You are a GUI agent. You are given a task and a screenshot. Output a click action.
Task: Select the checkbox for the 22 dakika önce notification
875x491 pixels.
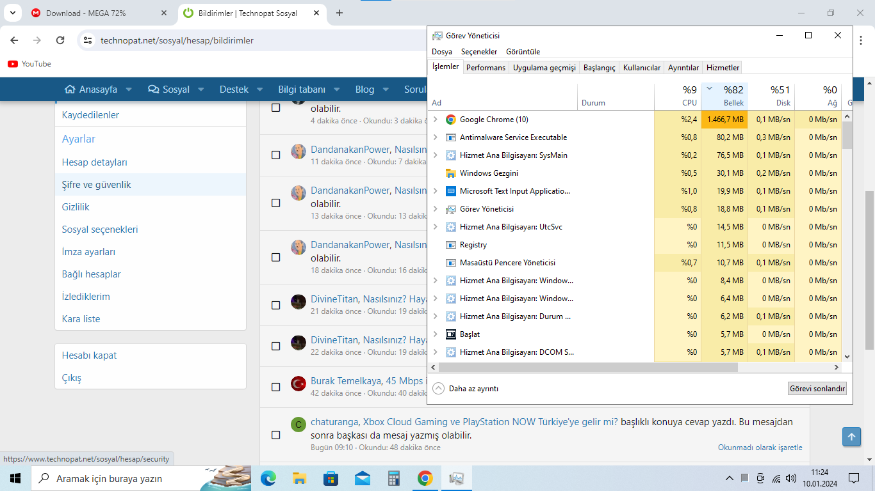click(x=276, y=346)
